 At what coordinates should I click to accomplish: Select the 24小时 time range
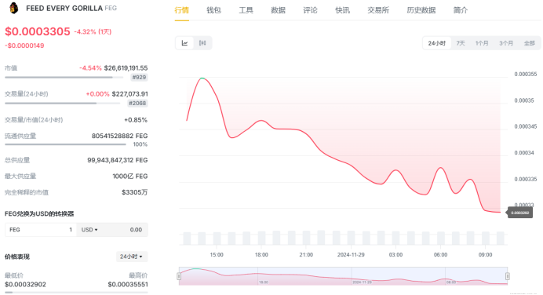pyautogui.click(x=437, y=43)
